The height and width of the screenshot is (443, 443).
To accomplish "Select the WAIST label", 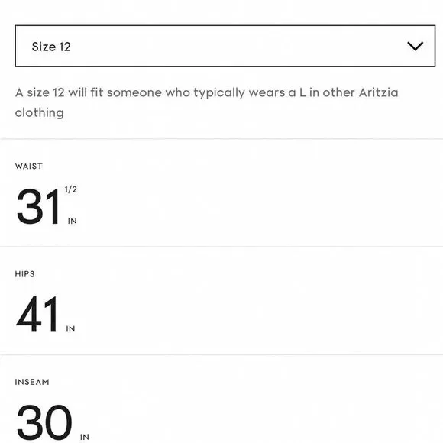I will click(29, 167).
